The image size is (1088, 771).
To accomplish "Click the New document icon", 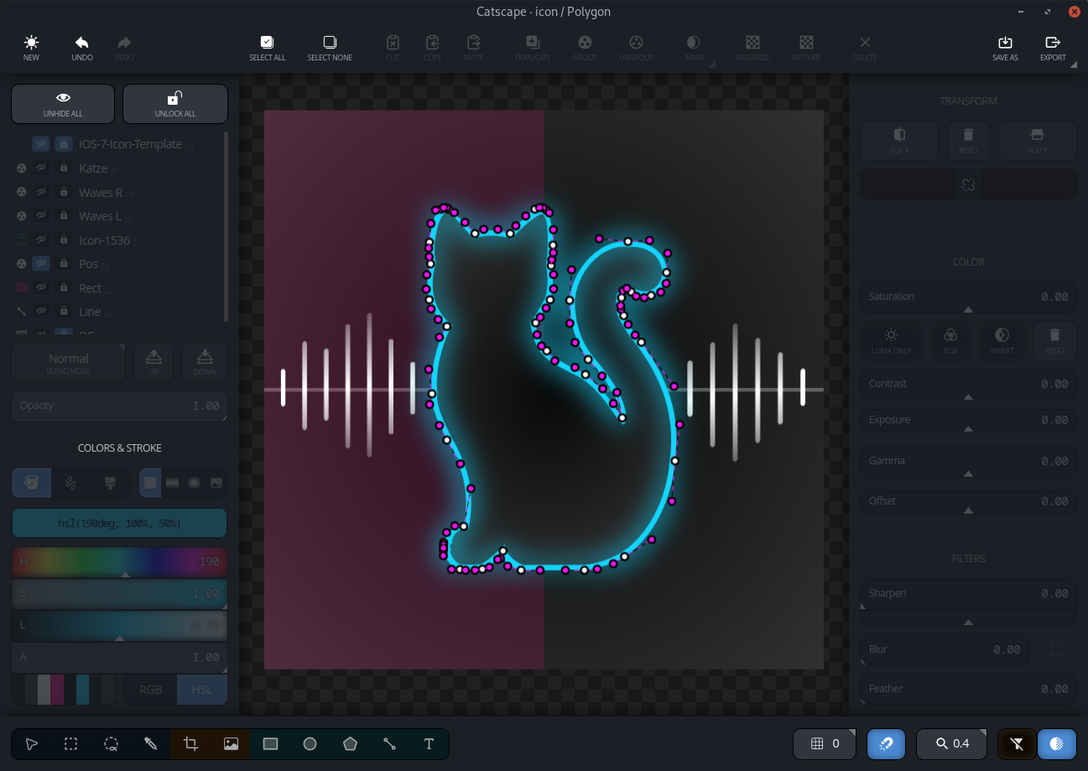I will [x=31, y=49].
